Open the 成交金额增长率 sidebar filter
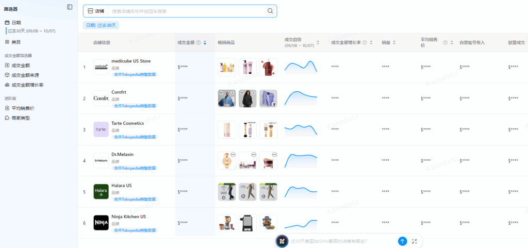528x248 pixels. pos(24,85)
